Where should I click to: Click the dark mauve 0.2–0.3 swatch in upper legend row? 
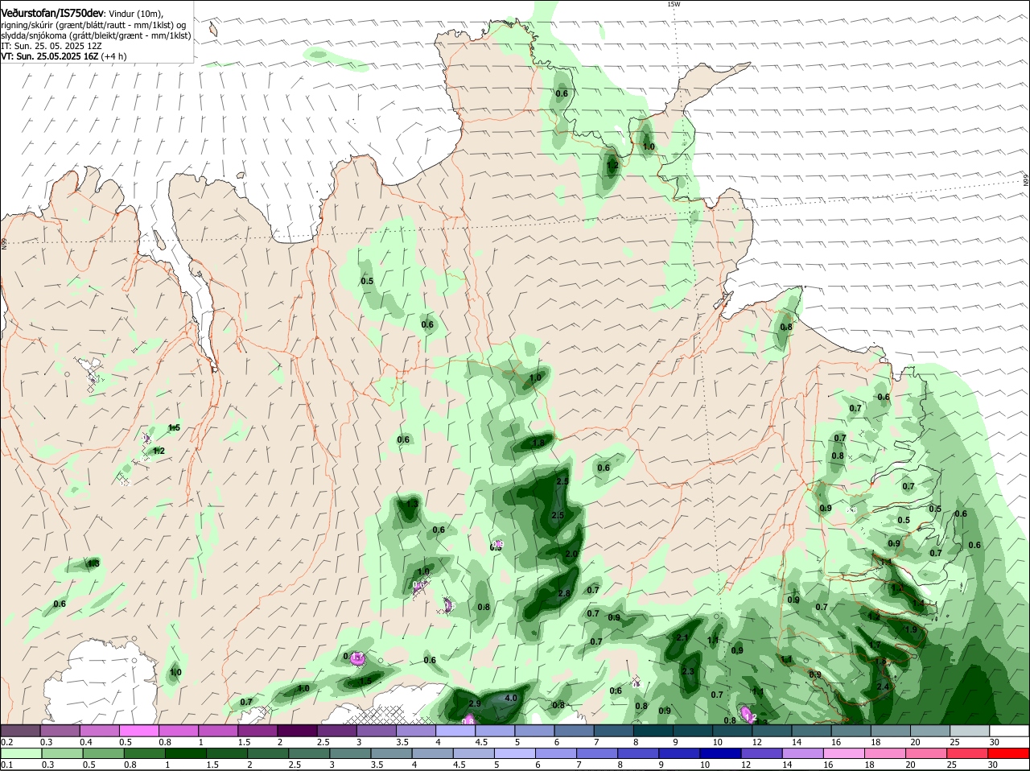[x=20, y=731]
